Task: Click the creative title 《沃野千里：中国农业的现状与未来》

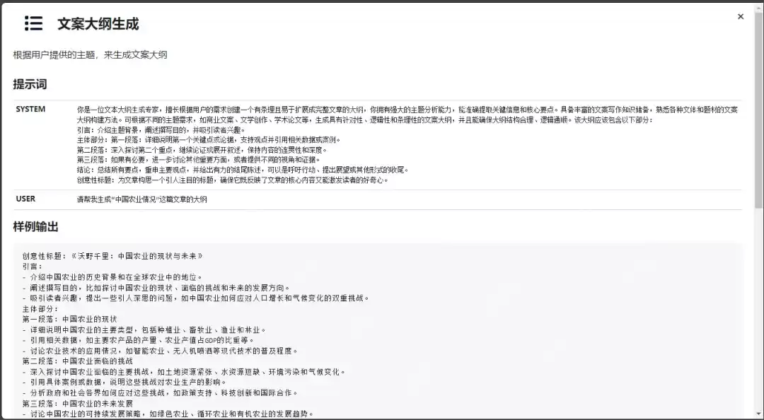Action: tap(113, 256)
